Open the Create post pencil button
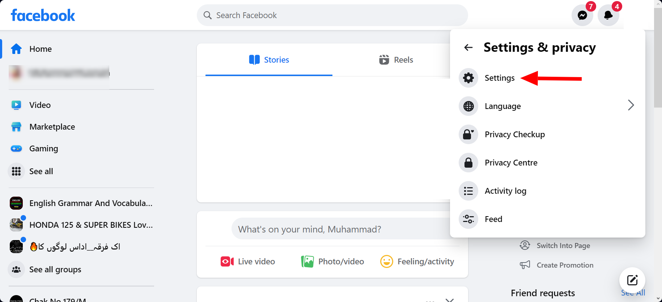Screen dimensions: 662x302 click(632, 280)
